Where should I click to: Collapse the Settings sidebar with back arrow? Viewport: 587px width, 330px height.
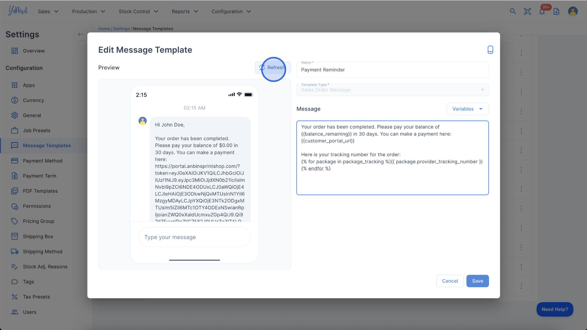(81, 34)
